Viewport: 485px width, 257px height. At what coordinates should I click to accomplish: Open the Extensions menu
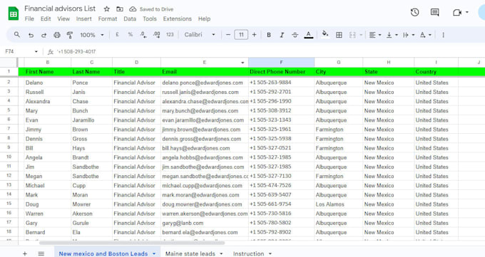178,19
